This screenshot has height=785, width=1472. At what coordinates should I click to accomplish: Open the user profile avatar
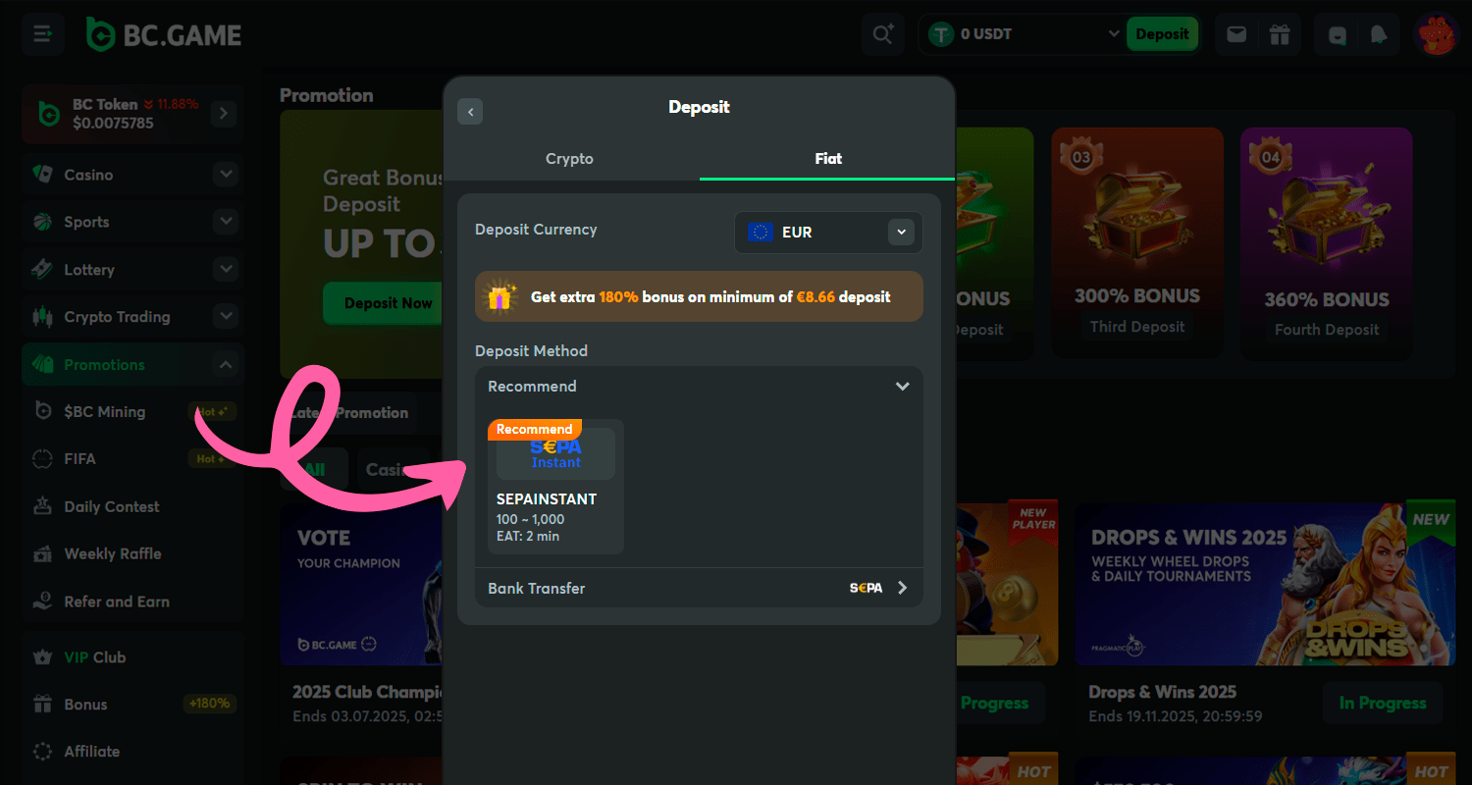[x=1436, y=34]
